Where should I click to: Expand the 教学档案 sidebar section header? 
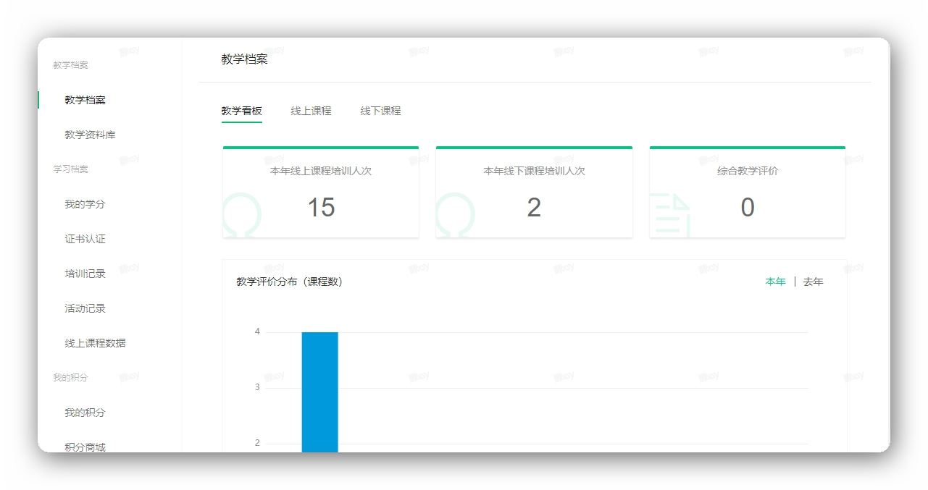(66, 64)
